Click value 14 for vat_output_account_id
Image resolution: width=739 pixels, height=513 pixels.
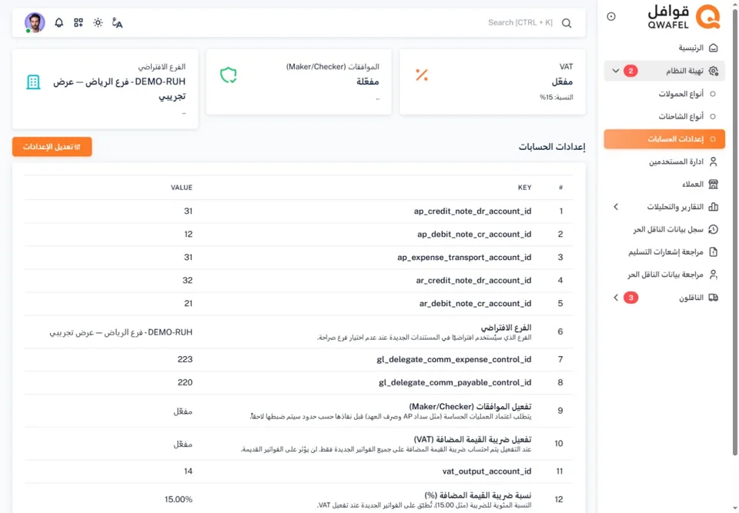click(x=188, y=471)
